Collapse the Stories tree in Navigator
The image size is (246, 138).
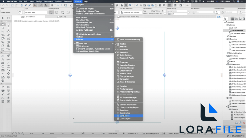click(x=226, y=25)
